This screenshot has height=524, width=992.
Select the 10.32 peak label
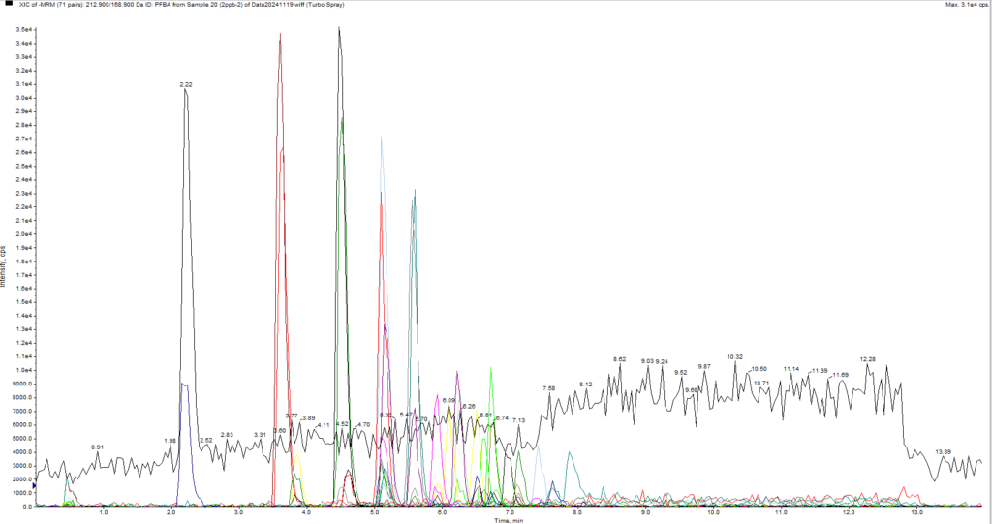click(734, 356)
